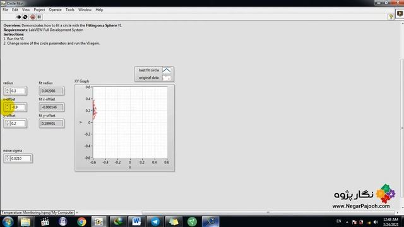Open the LabVIEW taskbar icon
Image resolution: width=404 pixels, height=227 pixels.
98,221
